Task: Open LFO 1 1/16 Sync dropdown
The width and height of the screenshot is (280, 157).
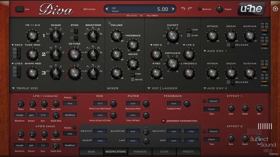Action: tap(43, 115)
